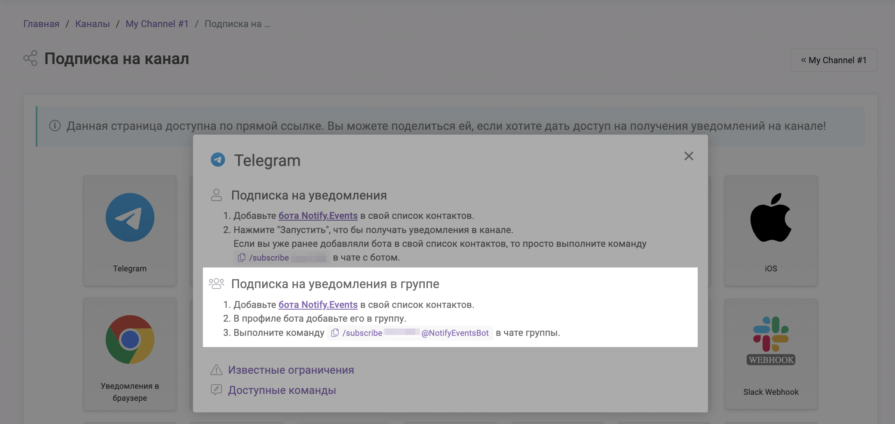Click the single user subscription icon
Screen dimensions: 895x424
click(x=217, y=195)
